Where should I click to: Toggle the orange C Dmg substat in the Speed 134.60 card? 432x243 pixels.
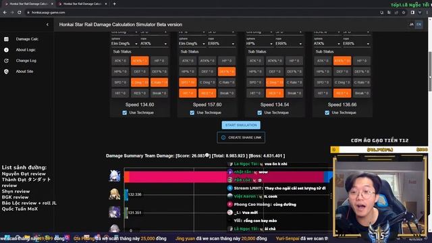140,82
